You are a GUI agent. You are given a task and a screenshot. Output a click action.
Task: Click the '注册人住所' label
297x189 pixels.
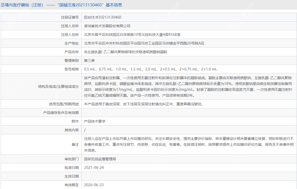pyautogui.click(x=70, y=35)
